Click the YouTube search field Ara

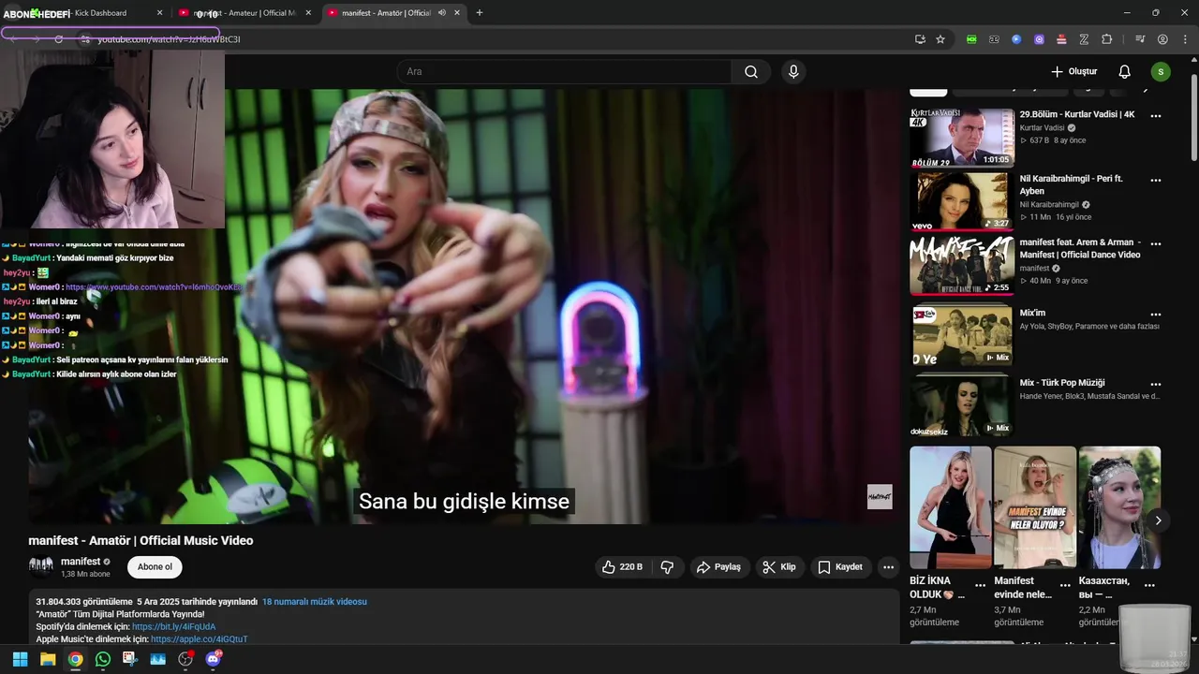[x=565, y=72]
